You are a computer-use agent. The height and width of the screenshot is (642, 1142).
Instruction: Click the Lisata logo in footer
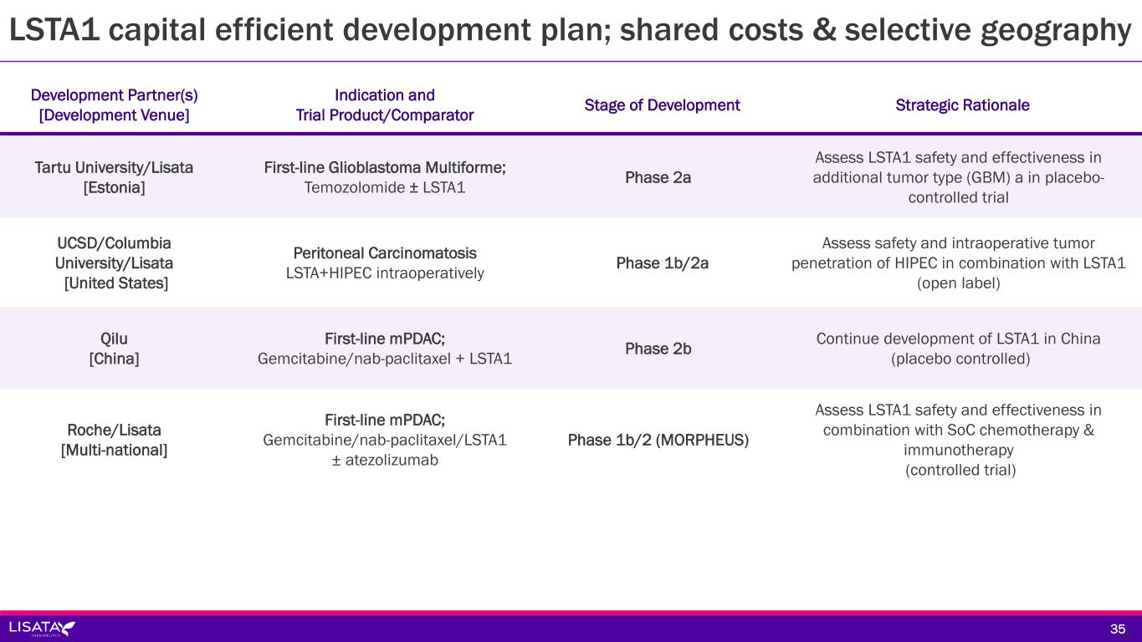pyautogui.click(x=42, y=629)
